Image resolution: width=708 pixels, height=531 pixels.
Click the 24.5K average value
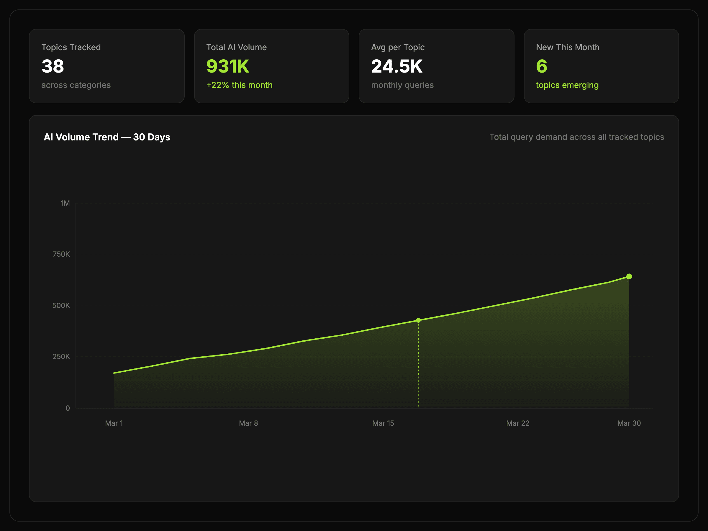tap(396, 66)
